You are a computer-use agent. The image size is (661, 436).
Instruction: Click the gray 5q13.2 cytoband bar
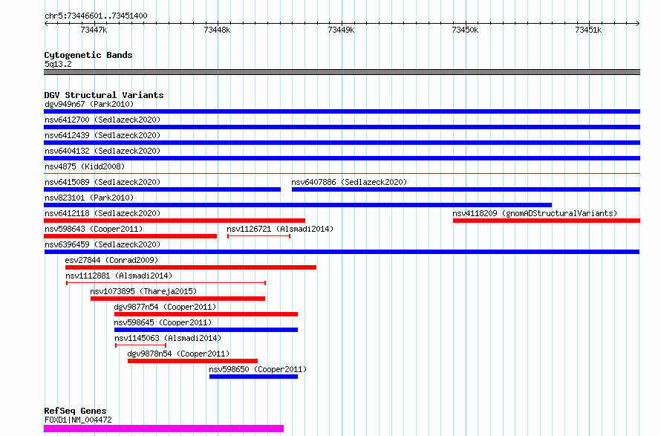coord(342,72)
